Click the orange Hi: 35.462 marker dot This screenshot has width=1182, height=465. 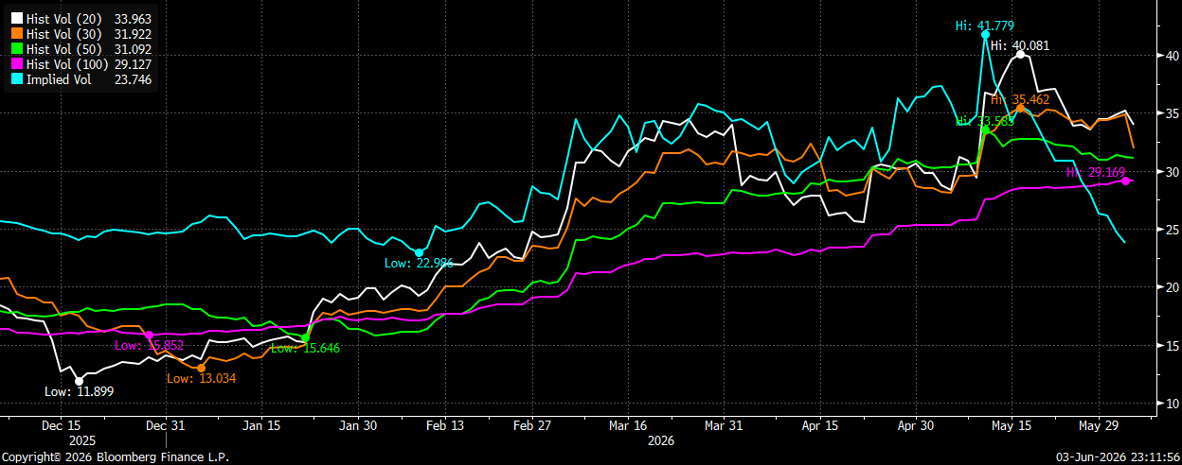point(1019,108)
